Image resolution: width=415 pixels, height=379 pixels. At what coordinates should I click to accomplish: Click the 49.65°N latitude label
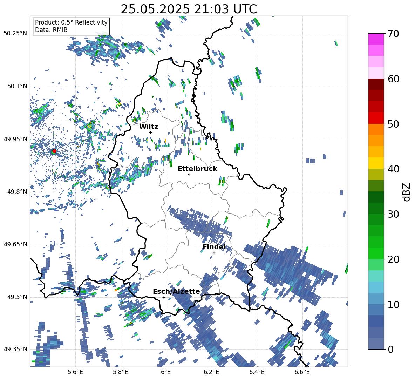click(15, 244)
